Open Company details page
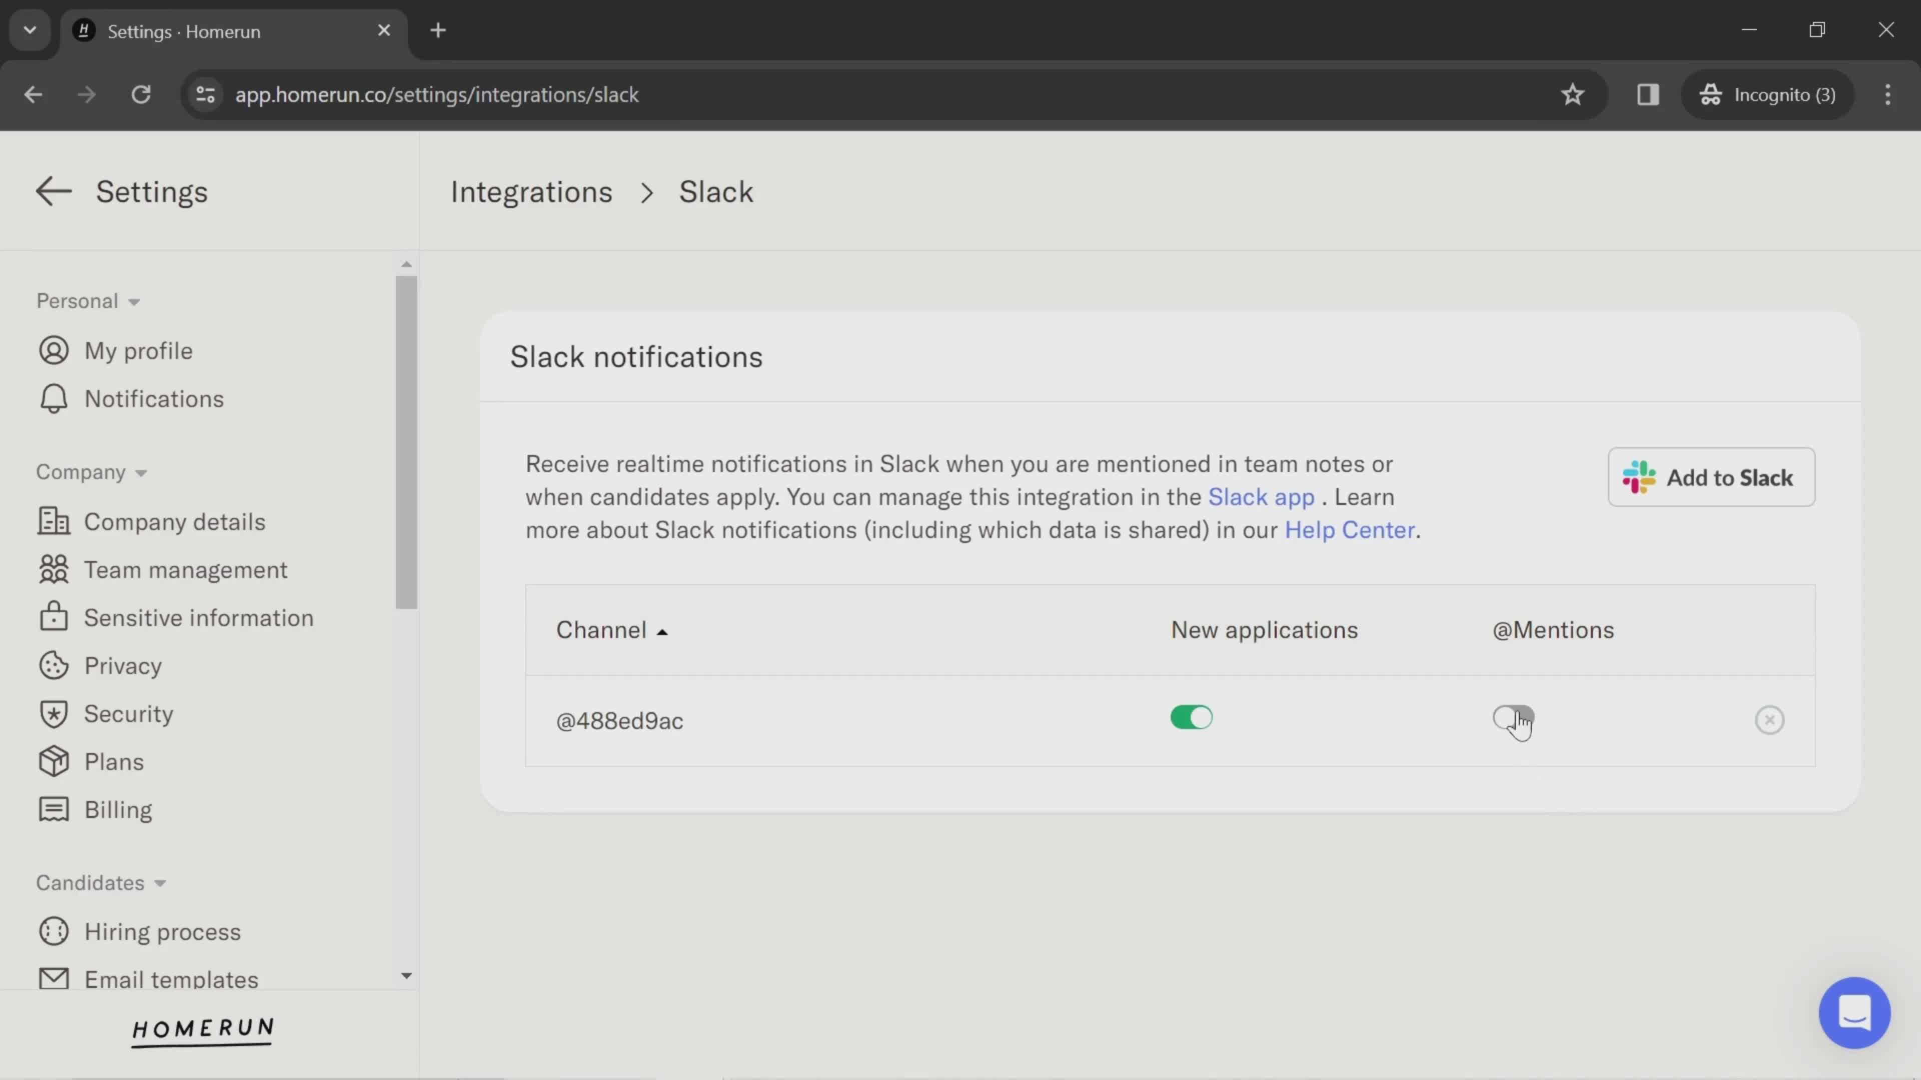This screenshot has height=1080, width=1921. click(175, 521)
